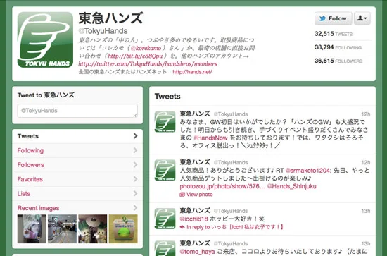Click the chevron on the Followers row
Viewport: 387px width, 256px height.
pos(135,164)
